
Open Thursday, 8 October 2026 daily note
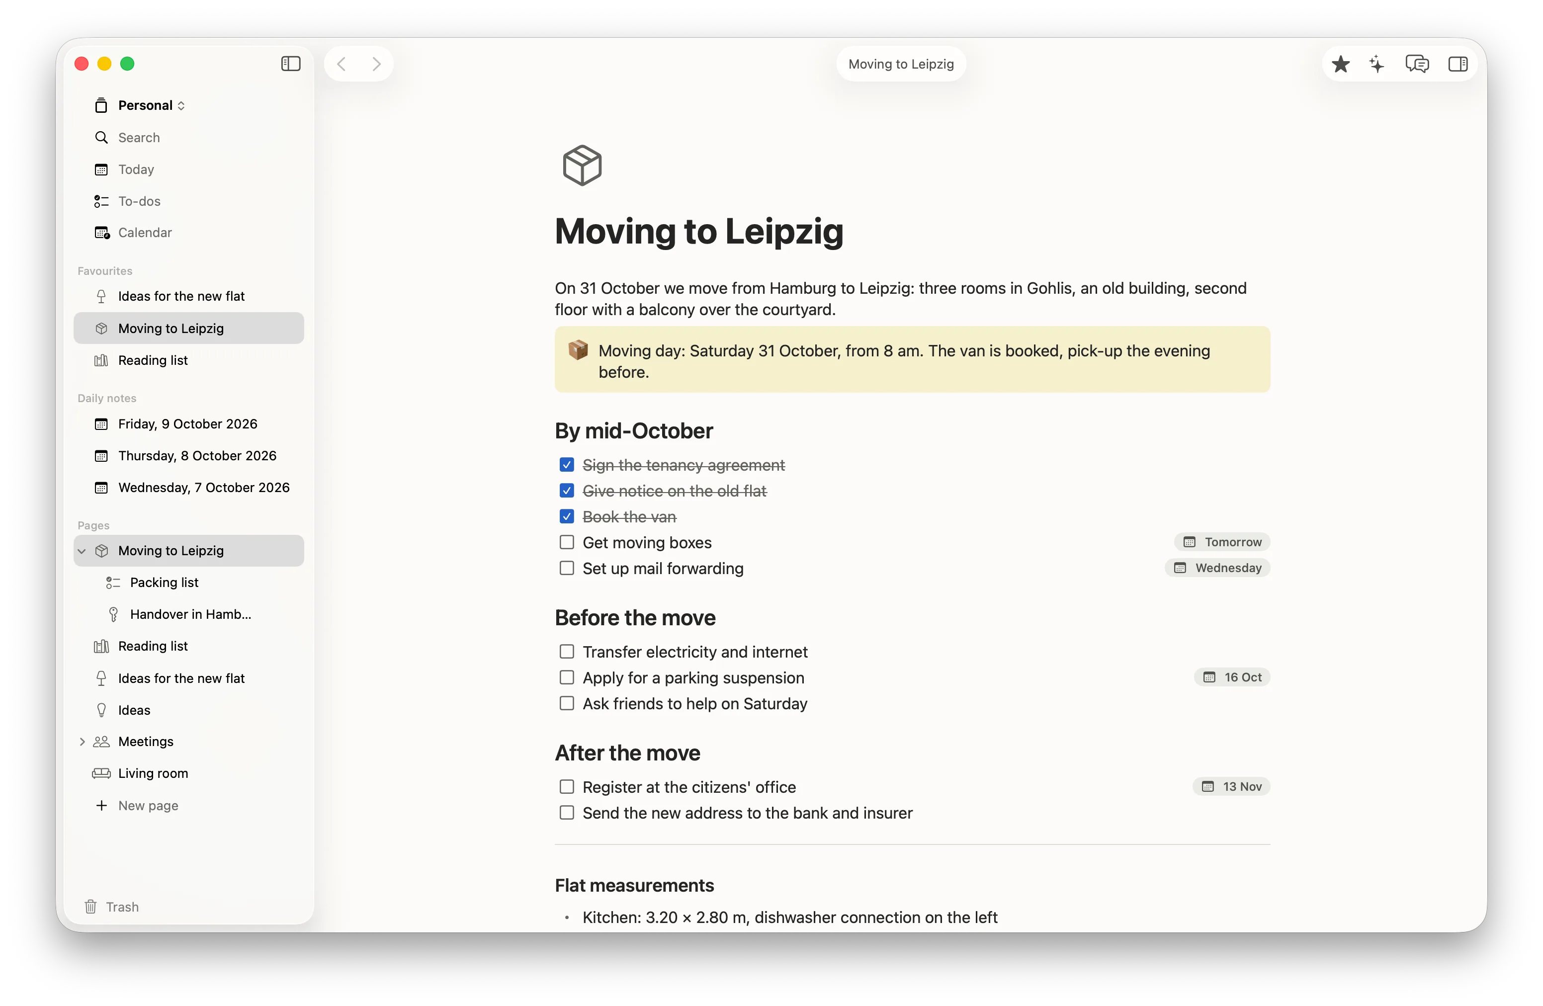188,456
